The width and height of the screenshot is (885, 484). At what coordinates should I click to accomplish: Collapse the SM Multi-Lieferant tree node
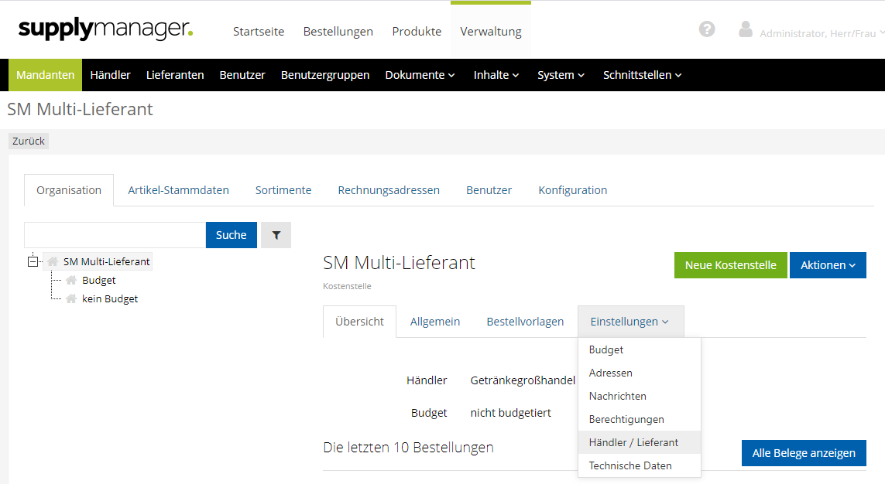33,261
